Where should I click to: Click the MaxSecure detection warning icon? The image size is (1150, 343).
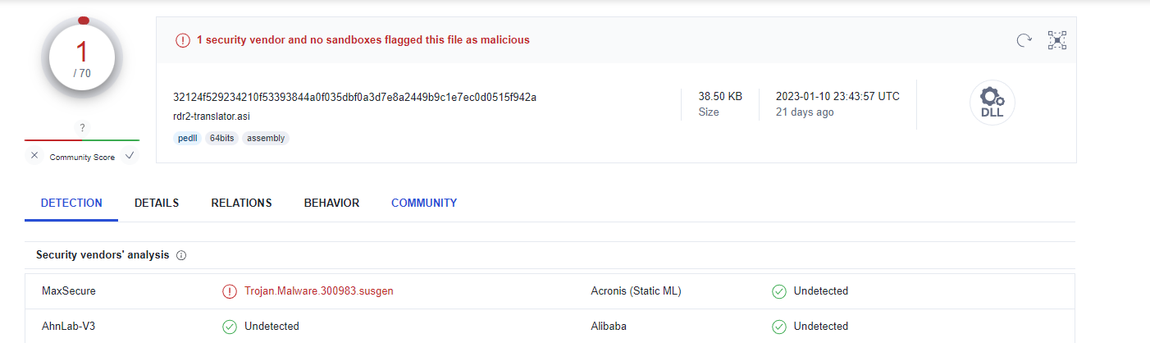pos(230,291)
